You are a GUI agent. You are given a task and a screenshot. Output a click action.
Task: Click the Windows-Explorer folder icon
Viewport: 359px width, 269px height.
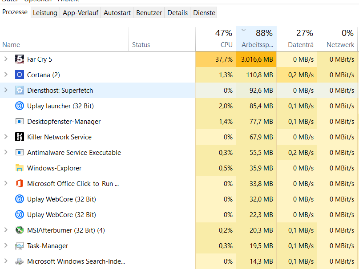coord(19,168)
